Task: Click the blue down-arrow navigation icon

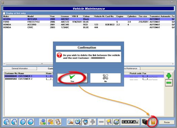Action: coord(23,122)
